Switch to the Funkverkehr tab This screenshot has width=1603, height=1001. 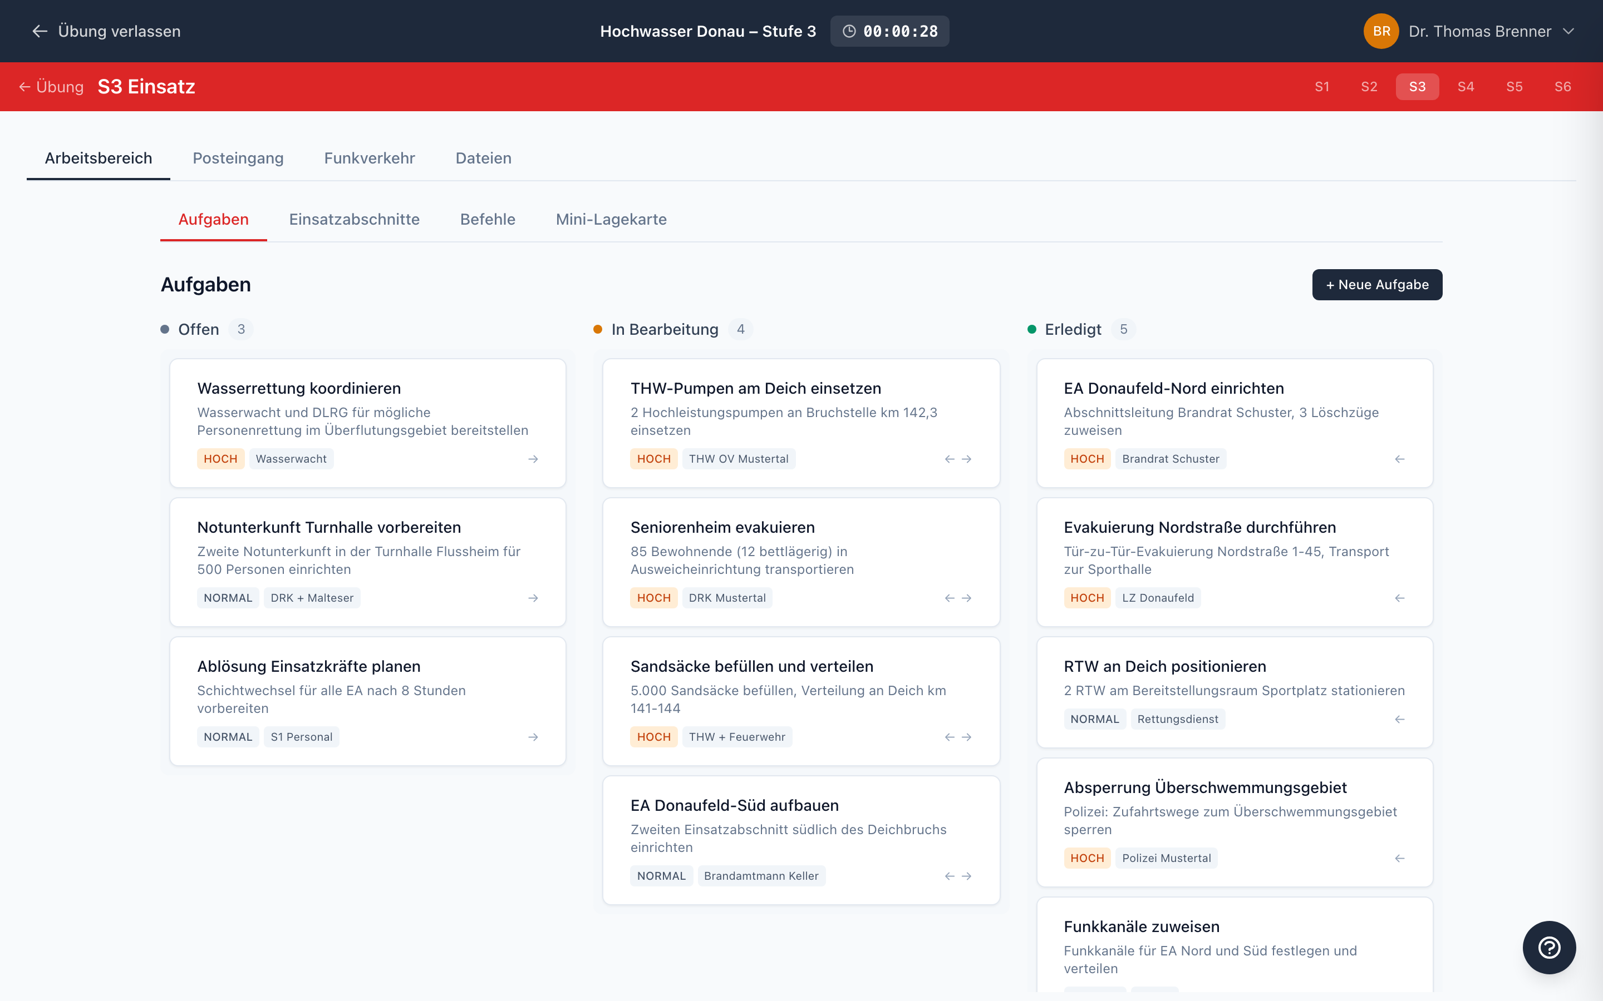pos(369,158)
